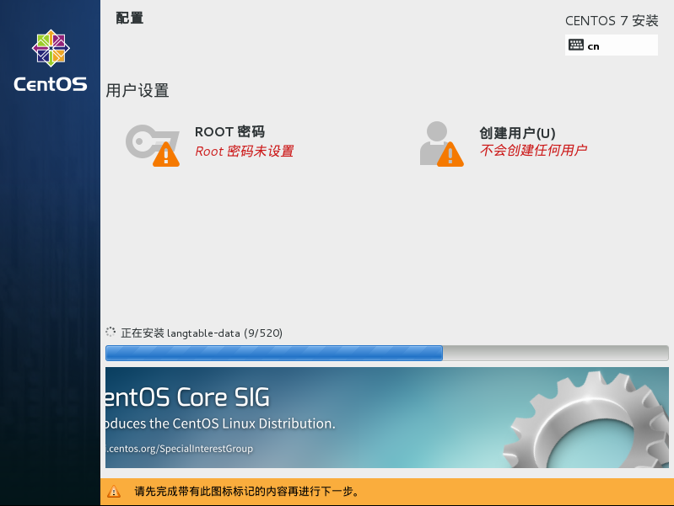Click the centos.org SpecialInterestGroup URL
This screenshot has width=674, height=506.
pos(179,449)
